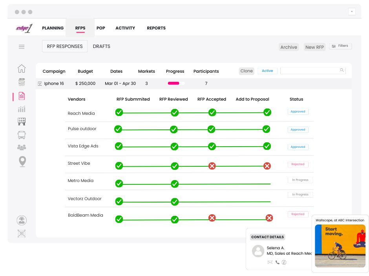Click Approved status for Vista Edge Ads
Viewport: 369px width, 276px height.
pos(298,147)
